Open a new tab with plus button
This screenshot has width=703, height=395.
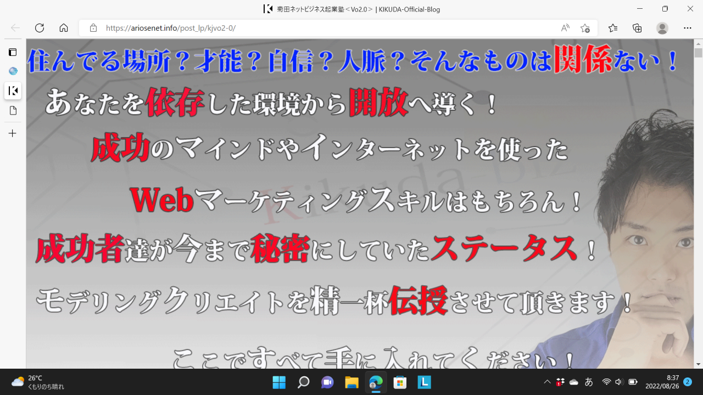click(13, 133)
